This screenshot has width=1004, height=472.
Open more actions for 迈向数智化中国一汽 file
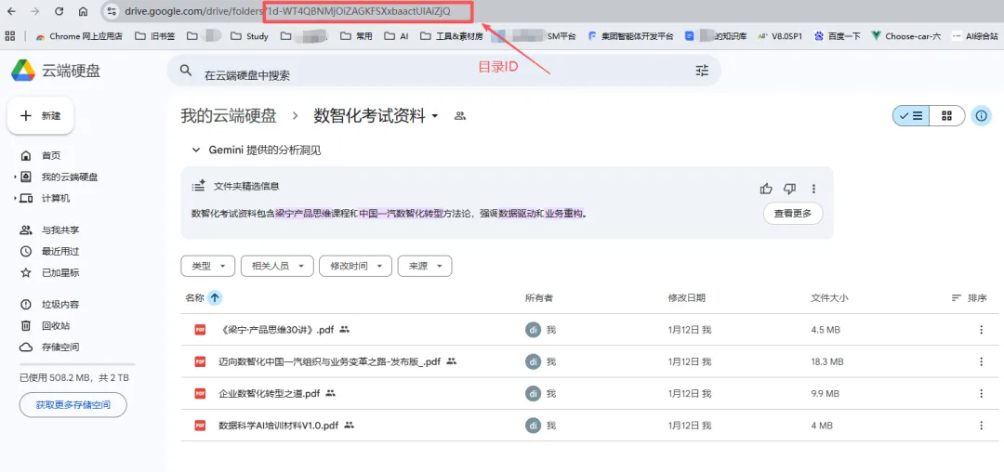point(981,361)
